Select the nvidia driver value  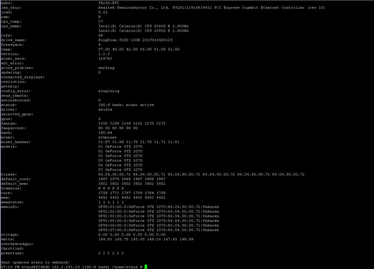[105, 109]
